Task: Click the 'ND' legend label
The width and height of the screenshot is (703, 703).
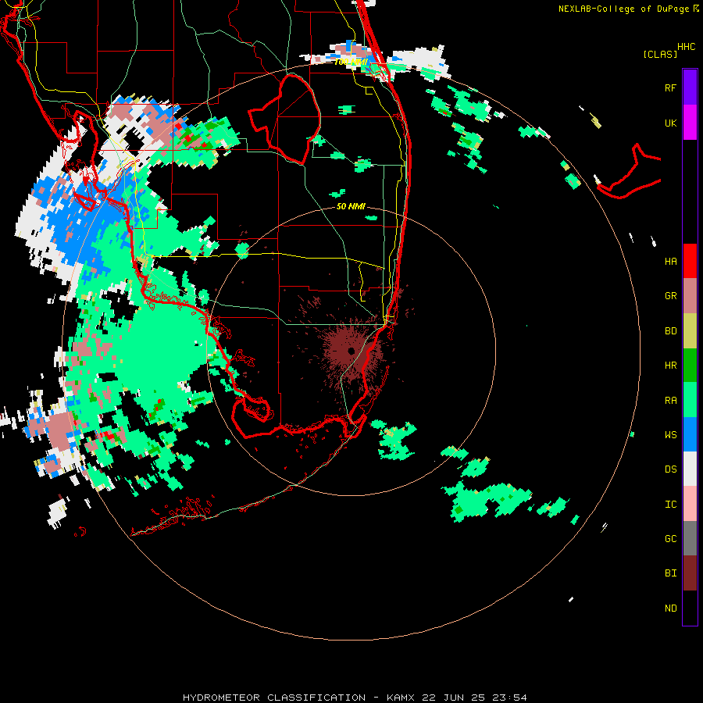Action: click(x=670, y=608)
